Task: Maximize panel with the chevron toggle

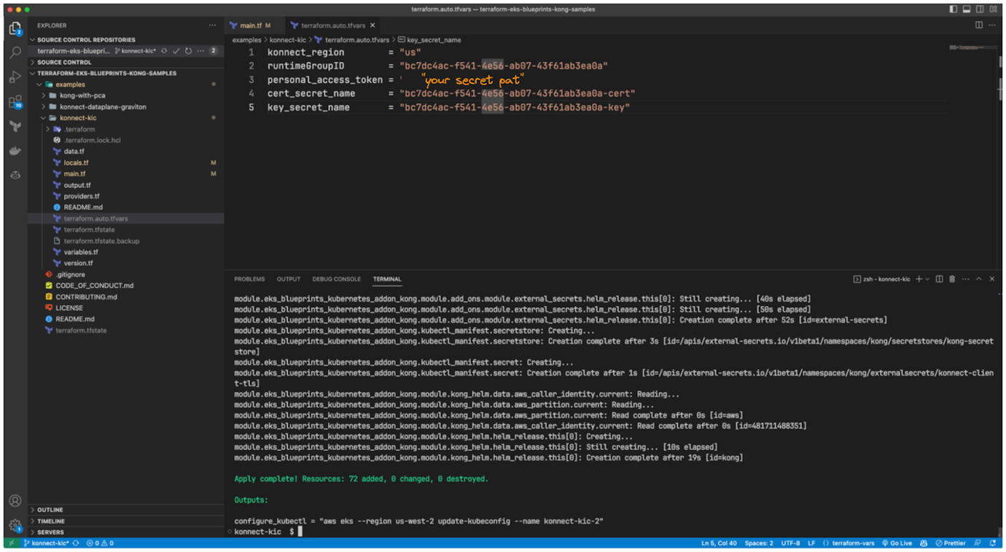Action: click(979, 278)
